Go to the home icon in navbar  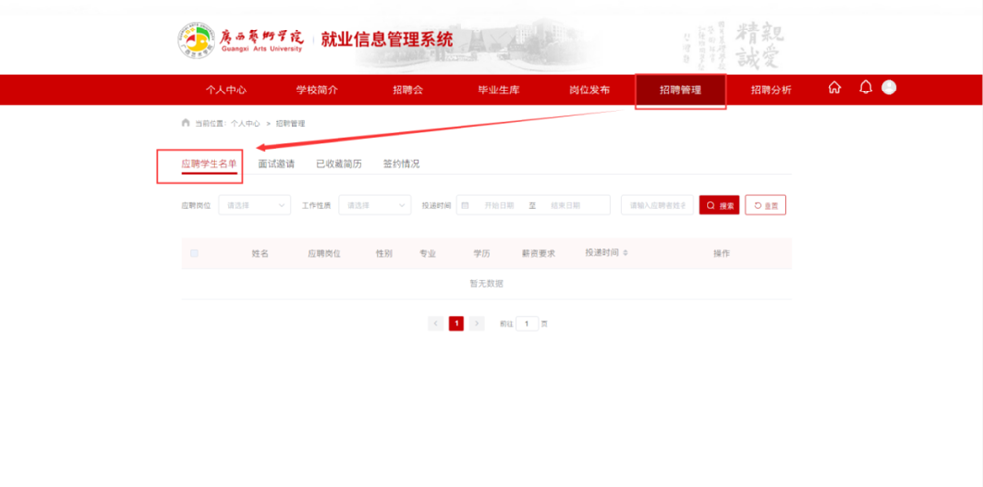(834, 88)
